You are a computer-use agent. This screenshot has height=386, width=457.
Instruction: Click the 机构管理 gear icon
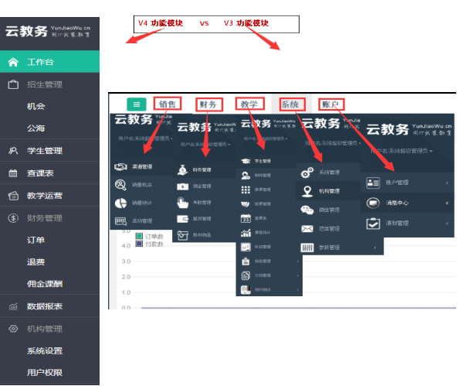[x=13, y=329]
